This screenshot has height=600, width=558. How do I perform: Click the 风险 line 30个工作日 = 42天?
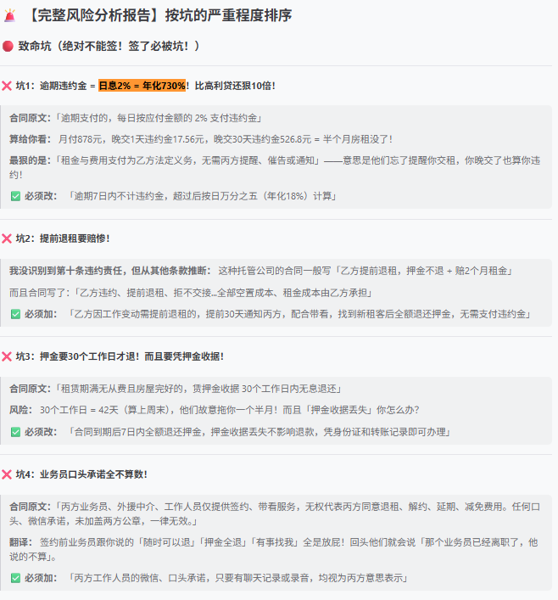coord(215,410)
